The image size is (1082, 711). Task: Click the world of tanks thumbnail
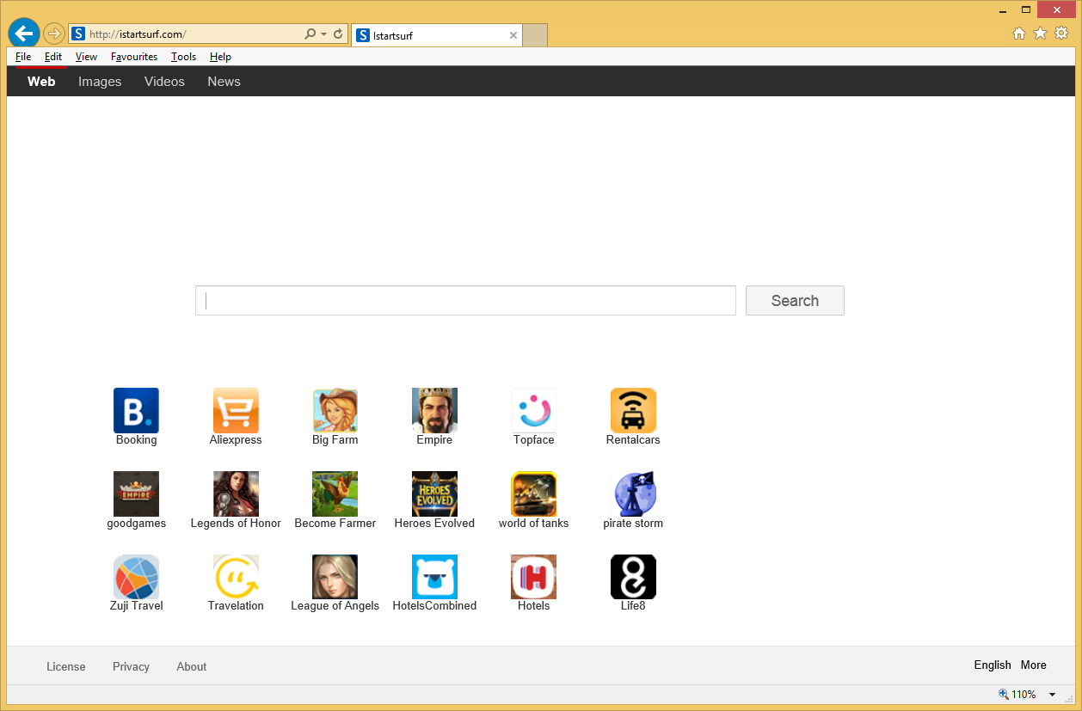(533, 493)
